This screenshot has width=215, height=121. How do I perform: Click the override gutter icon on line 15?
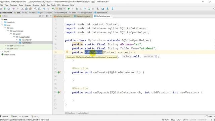click(x=59, y=72)
